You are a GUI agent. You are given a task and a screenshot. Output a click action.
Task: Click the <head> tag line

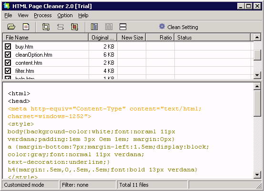[19, 101]
